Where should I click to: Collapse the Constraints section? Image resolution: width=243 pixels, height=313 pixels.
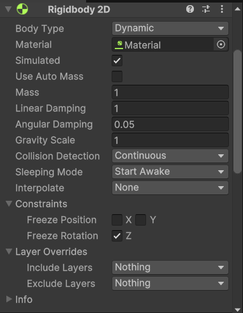pyautogui.click(x=9, y=203)
